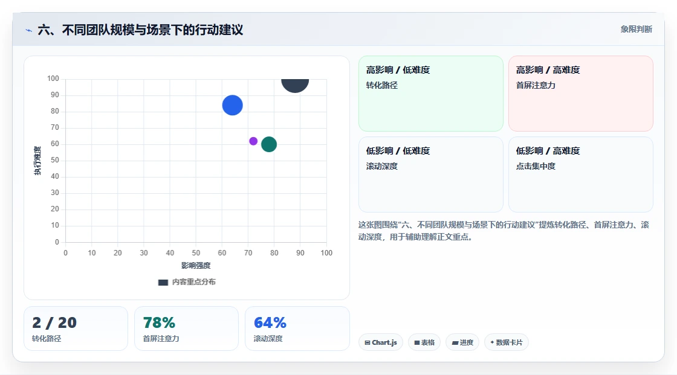The height and width of the screenshot is (375, 677).
Task: Click the 78% 首屏注意力 stat card
Action: [186, 329]
